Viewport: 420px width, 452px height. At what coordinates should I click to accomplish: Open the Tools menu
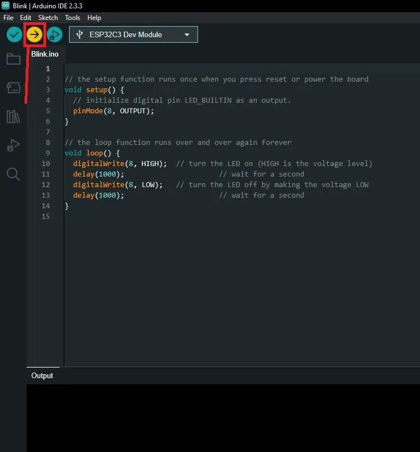click(x=72, y=18)
